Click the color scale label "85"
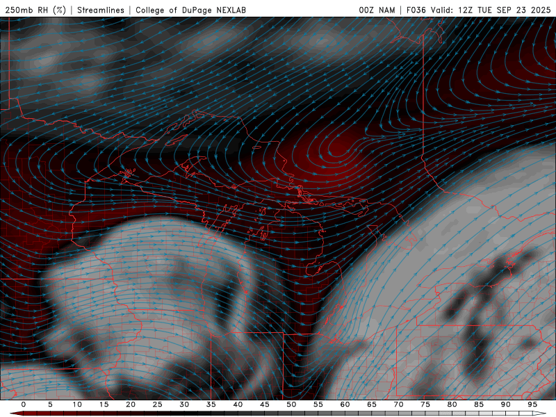 pos(479,404)
